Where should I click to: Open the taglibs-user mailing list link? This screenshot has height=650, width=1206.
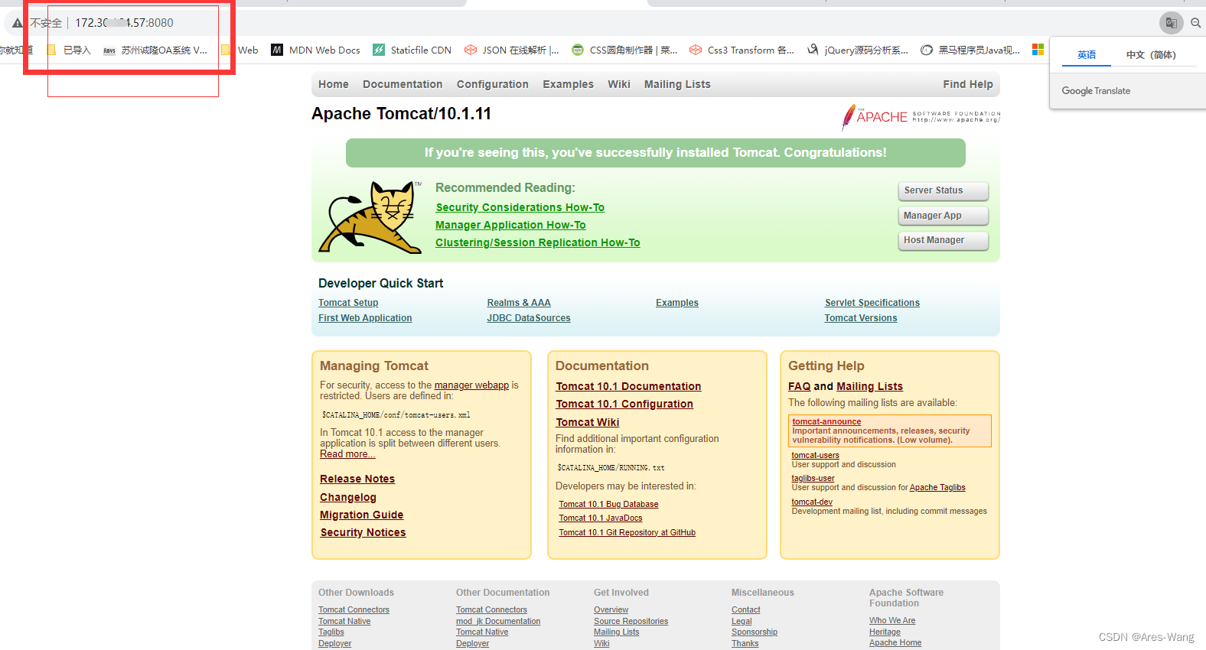point(813,478)
